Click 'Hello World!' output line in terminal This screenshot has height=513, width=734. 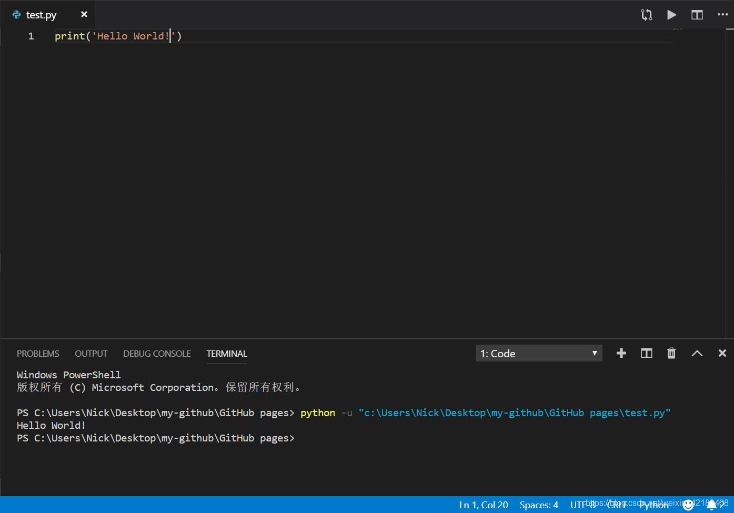click(x=51, y=425)
